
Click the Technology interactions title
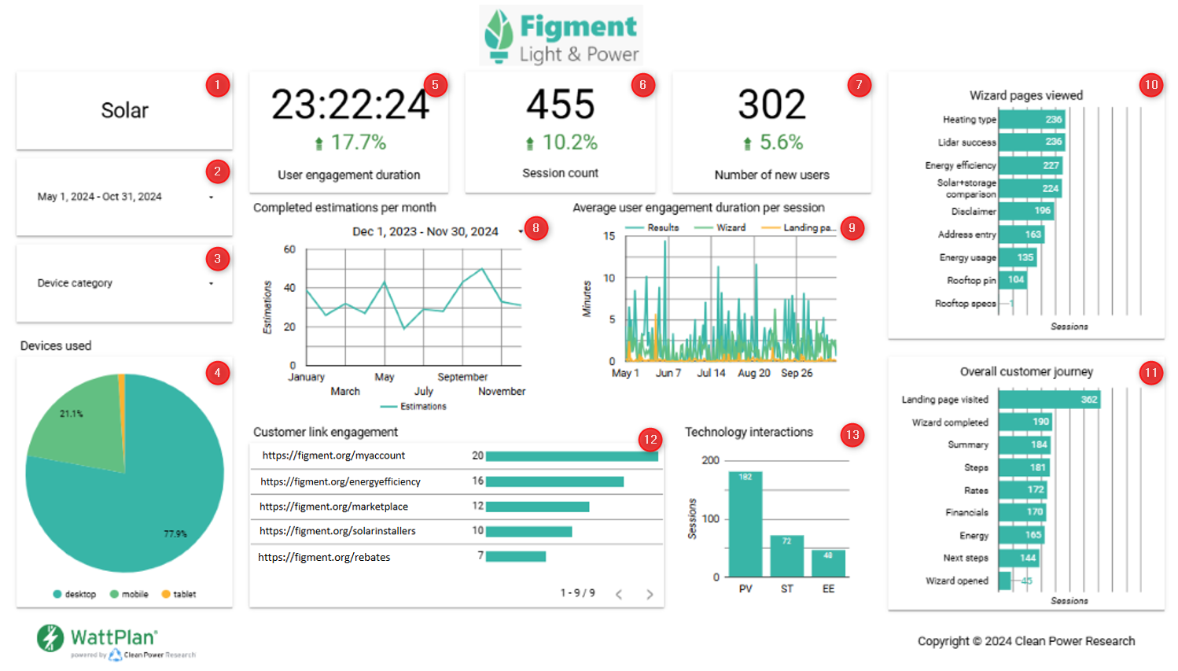[x=749, y=432]
